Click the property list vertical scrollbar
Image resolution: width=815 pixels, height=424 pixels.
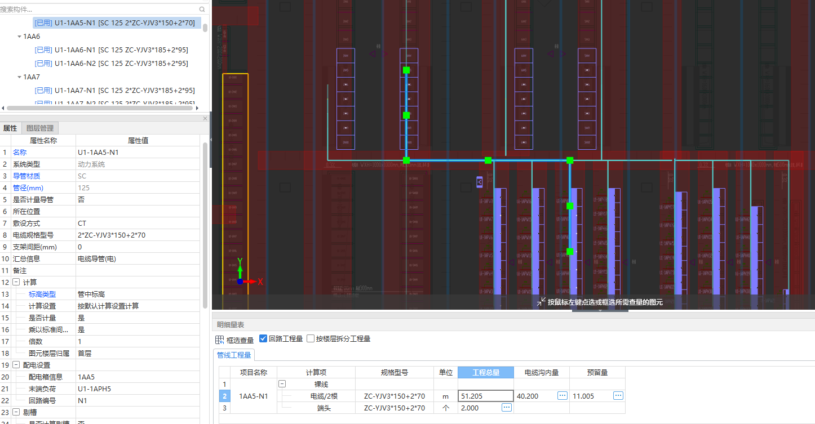coord(205,225)
